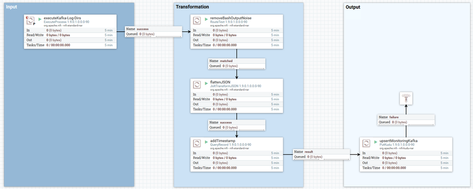This screenshot has height=189, width=473.
Task: Select the 'success' connection from executeKafka-Log-Dirs
Action: click(x=153, y=32)
